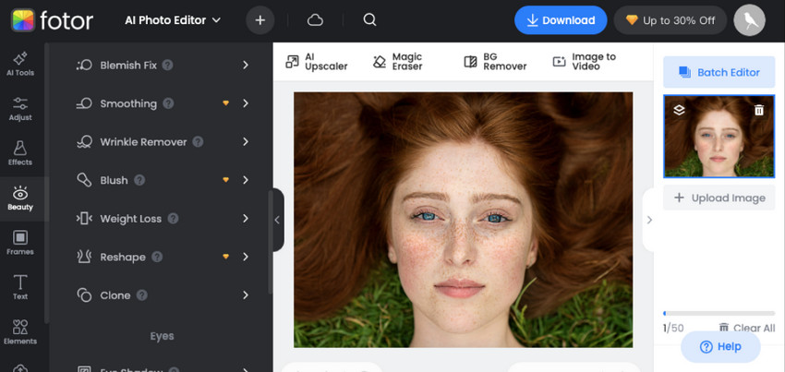Image resolution: width=785 pixels, height=372 pixels.
Task: Click premium diamond badge beside Reshape
Action: pos(225,257)
